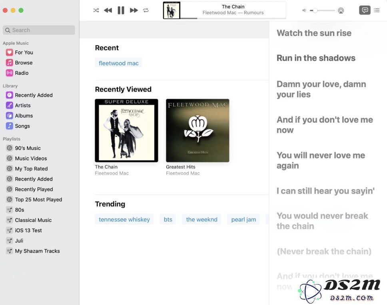
Task: Click the My Top Rated gear icon
Action: click(x=9, y=169)
